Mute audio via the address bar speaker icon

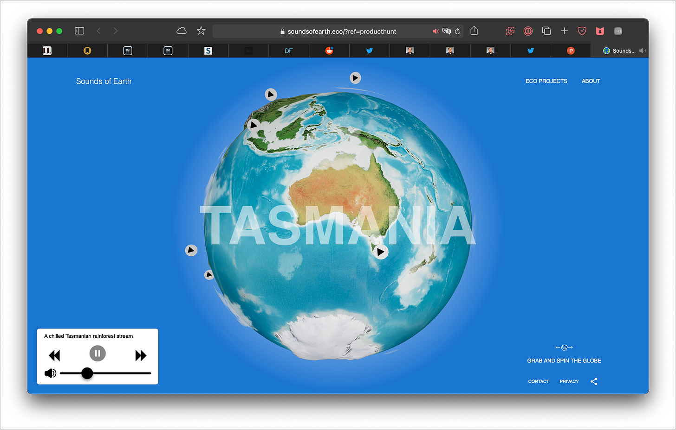tap(435, 32)
